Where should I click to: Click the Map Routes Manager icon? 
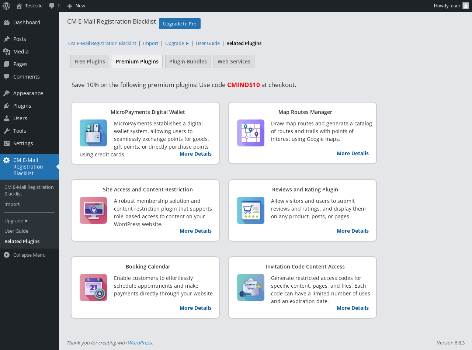coord(251,133)
